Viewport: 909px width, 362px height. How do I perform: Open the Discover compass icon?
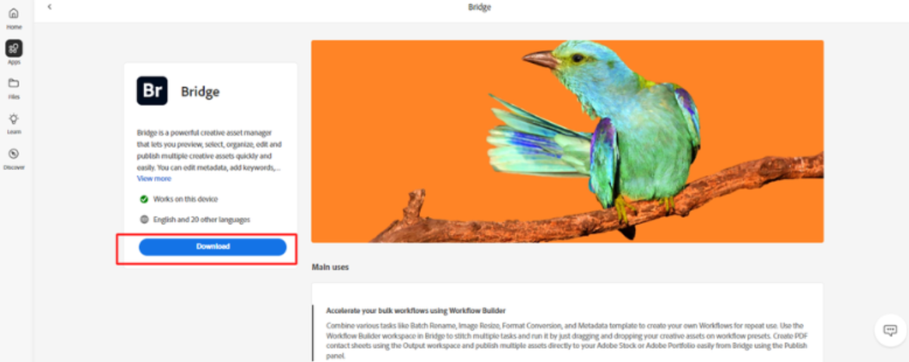14,153
